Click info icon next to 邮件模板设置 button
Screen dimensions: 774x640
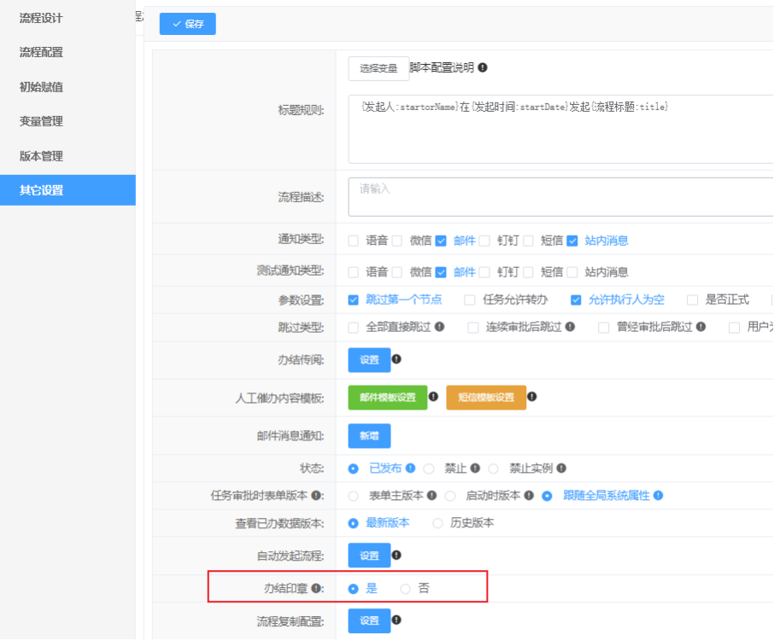point(433,397)
